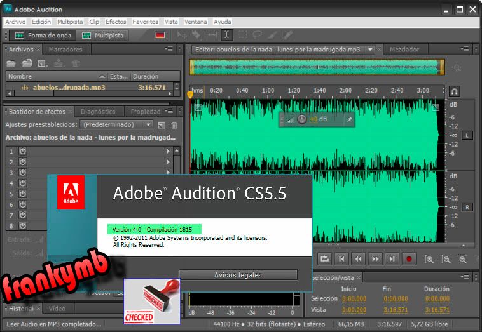Viewport: 482px width, 332px height.
Task: Select the Marquee selection tool
Action: (242, 35)
